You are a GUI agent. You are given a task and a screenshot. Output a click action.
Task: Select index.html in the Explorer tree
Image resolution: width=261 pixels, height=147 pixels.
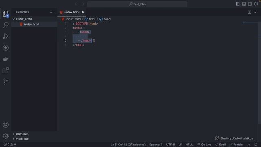[34, 24]
